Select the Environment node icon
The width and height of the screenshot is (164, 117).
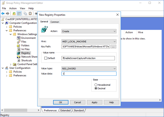click(x=19, y=38)
